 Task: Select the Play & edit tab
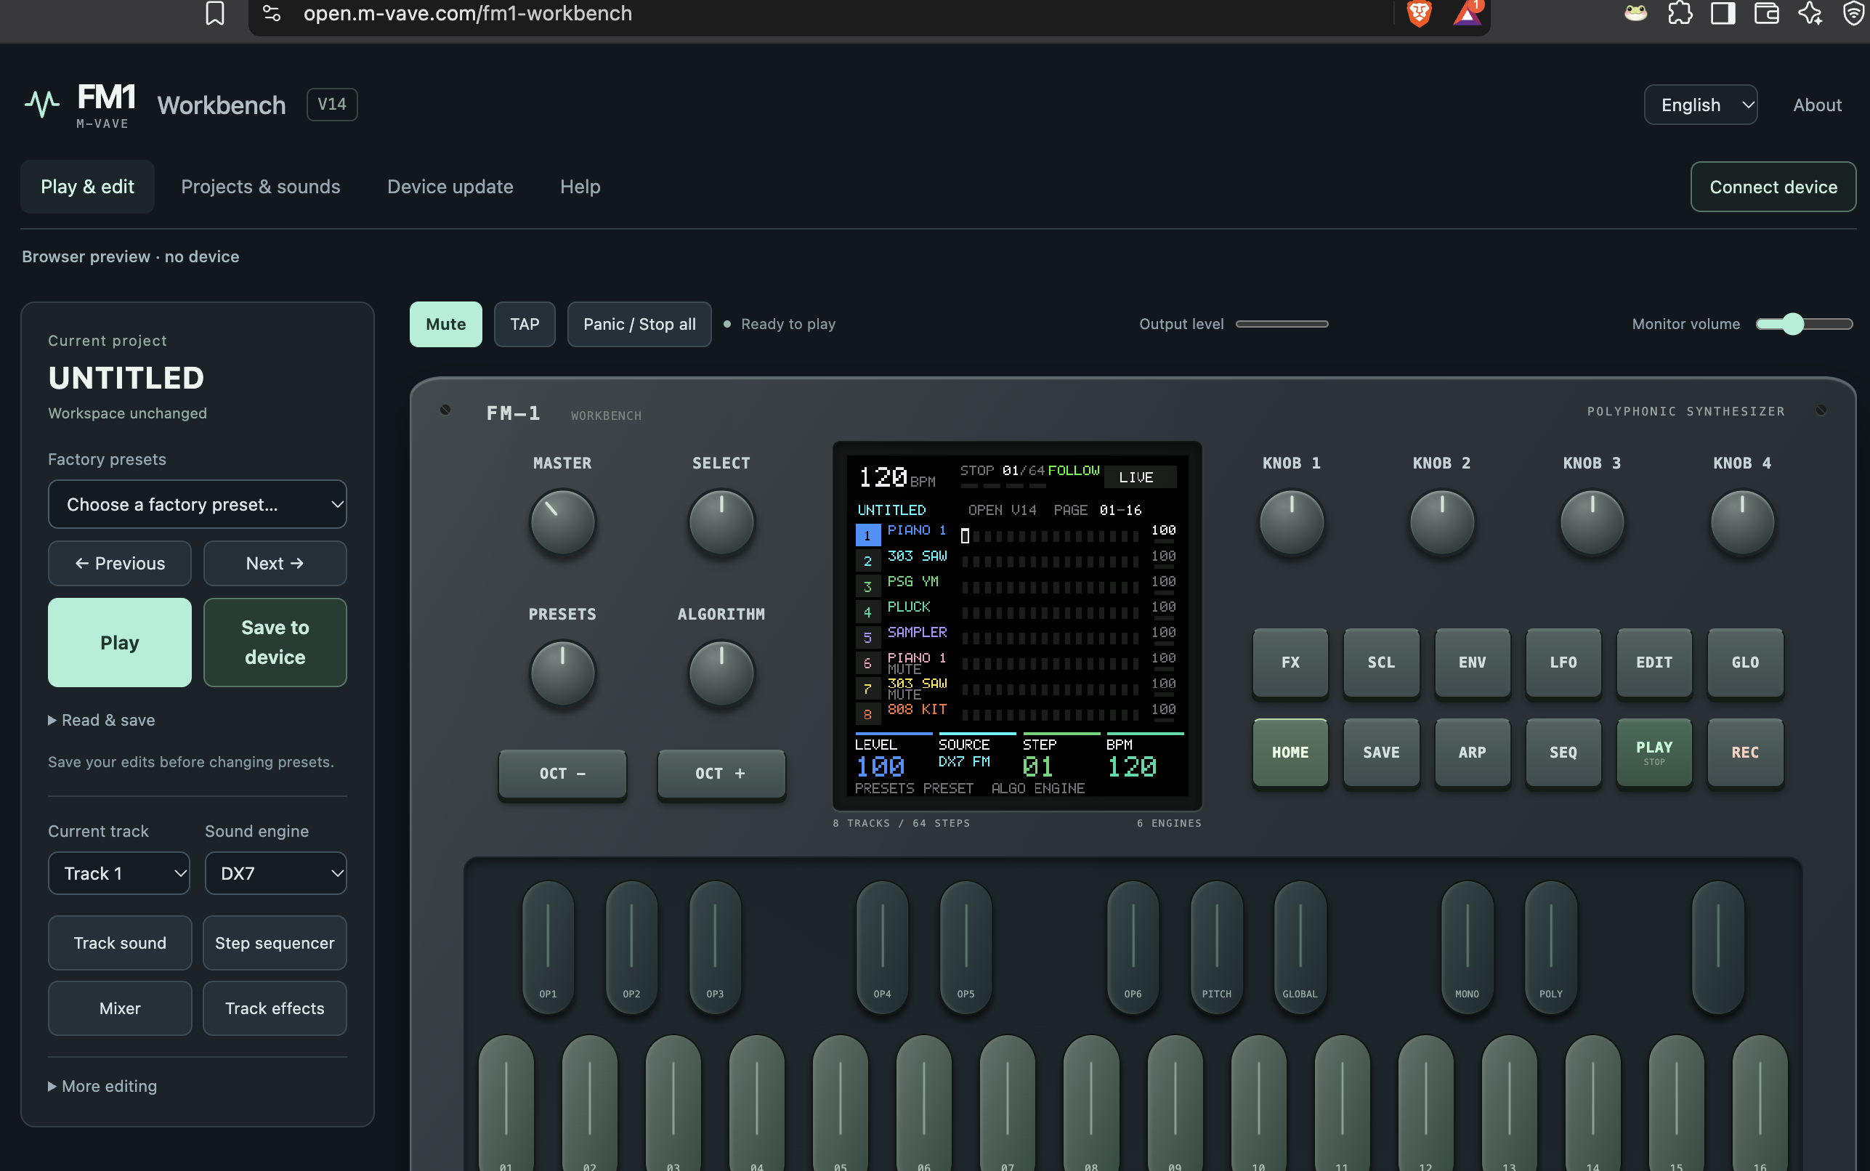point(87,187)
